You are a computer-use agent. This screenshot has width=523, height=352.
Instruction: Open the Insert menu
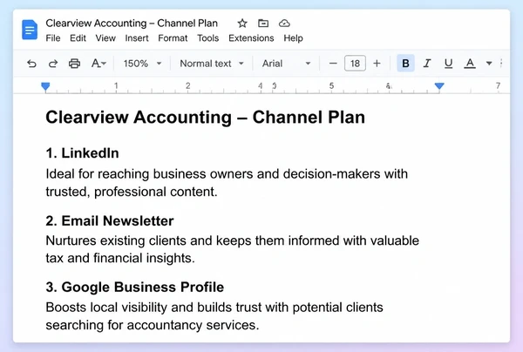click(x=137, y=38)
